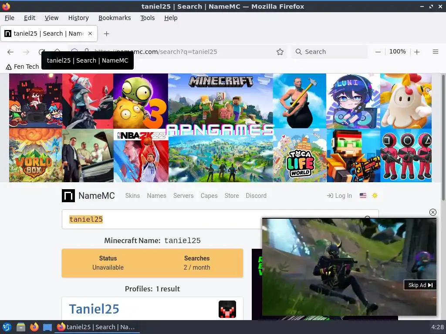Open the Help menu
Viewport: 446px width, 334px height.
pos(171,18)
